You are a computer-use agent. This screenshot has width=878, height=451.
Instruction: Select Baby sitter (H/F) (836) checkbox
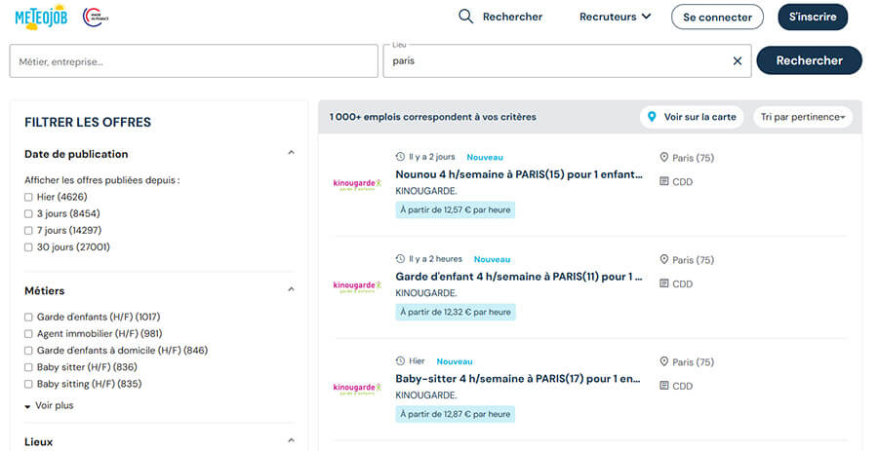[x=29, y=367]
